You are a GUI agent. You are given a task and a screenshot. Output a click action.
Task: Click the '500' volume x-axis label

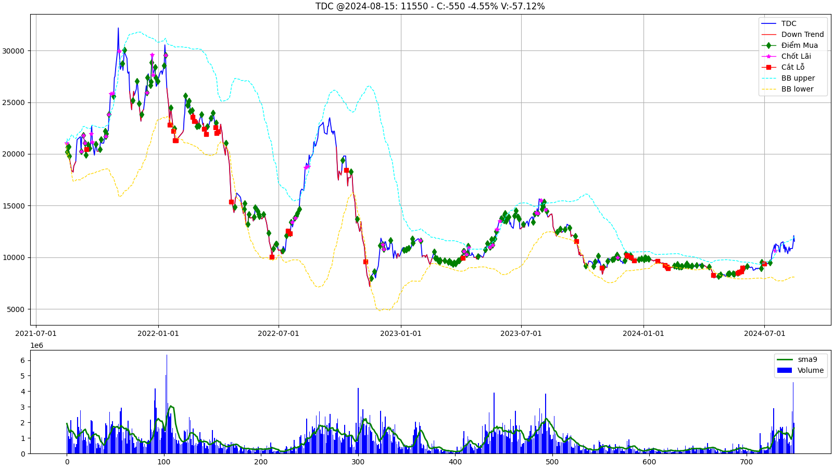tap(552, 462)
